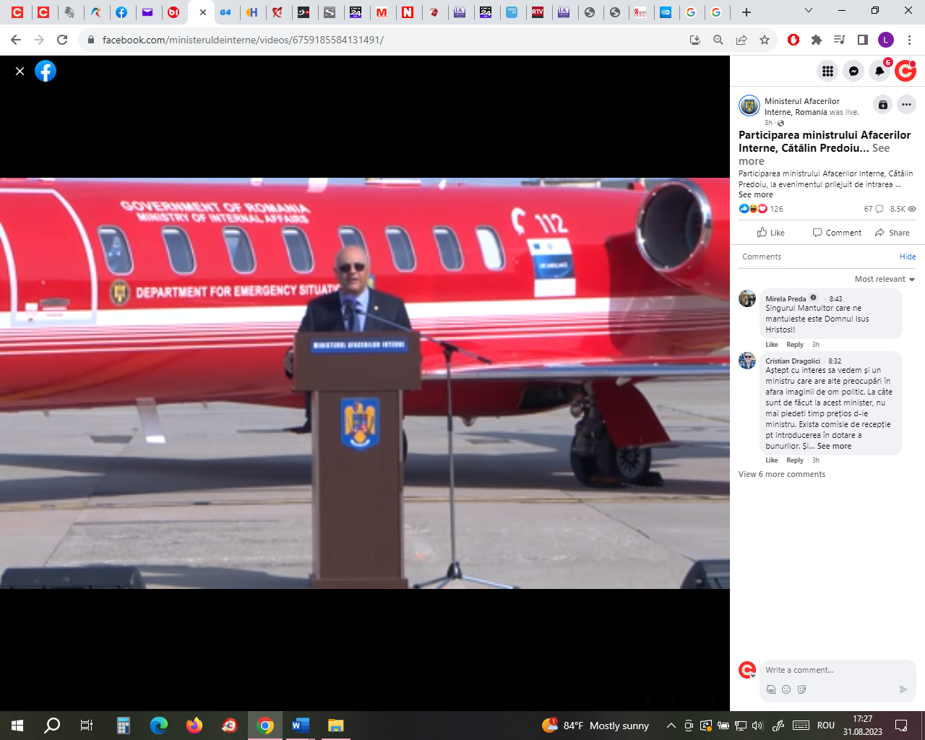Like the video post
Viewport: 925px width, 740px height.
click(x=770, y=233)
